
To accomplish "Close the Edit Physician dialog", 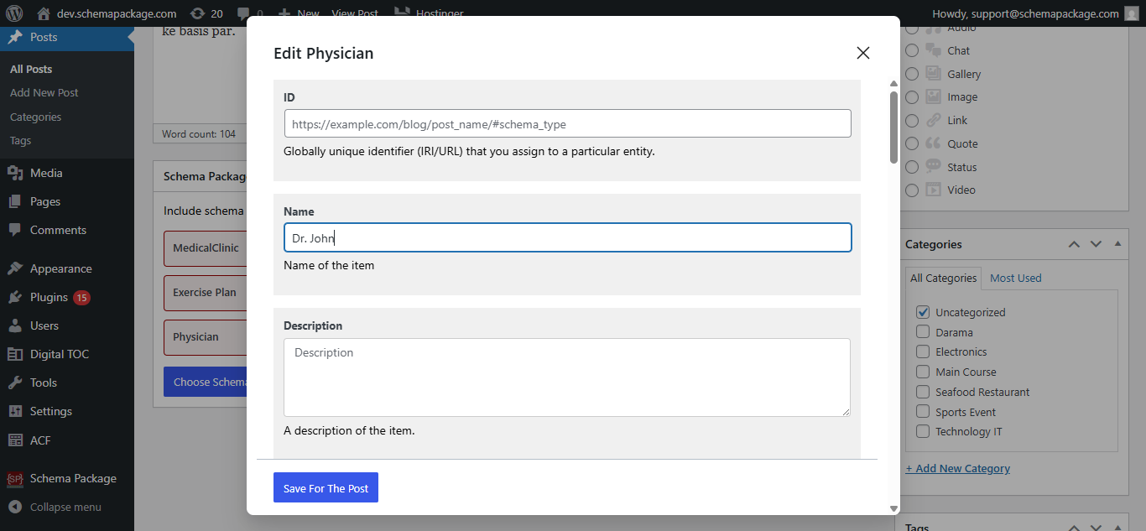I will pos(862,53).
